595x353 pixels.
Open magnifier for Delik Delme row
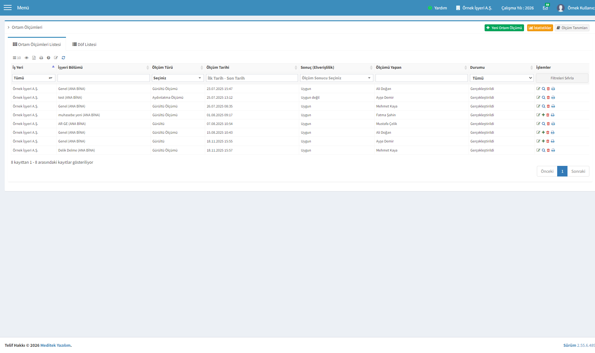[543, 150]
